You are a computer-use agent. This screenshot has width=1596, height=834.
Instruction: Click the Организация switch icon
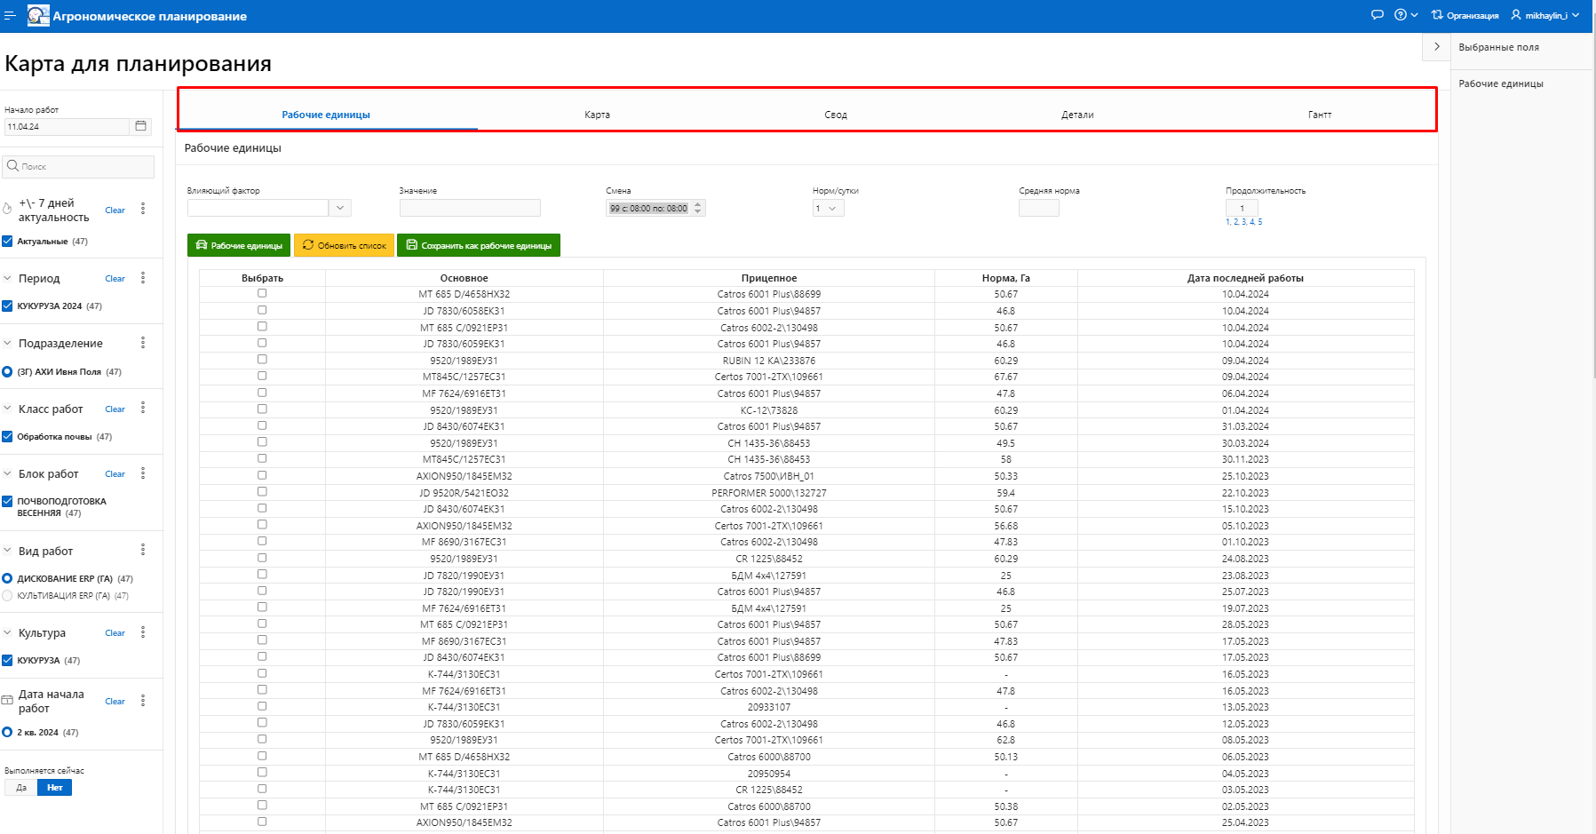[x=1437, y=15]
